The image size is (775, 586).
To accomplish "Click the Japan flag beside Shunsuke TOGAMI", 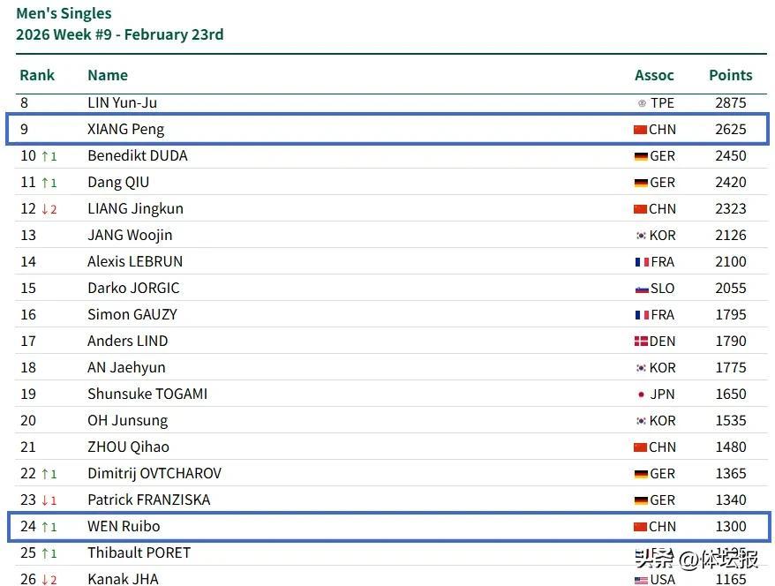I will 642,394.
